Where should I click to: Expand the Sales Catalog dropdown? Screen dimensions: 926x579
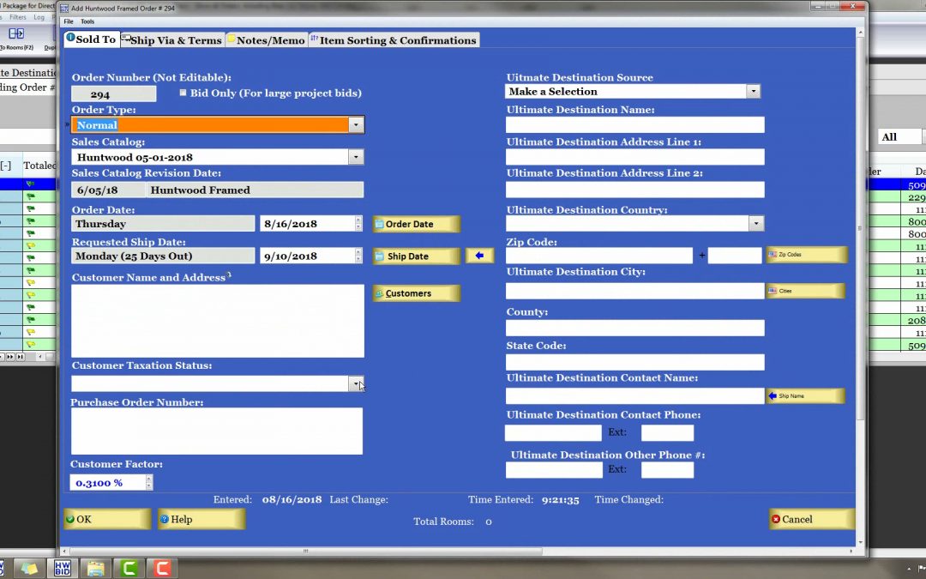355,158
